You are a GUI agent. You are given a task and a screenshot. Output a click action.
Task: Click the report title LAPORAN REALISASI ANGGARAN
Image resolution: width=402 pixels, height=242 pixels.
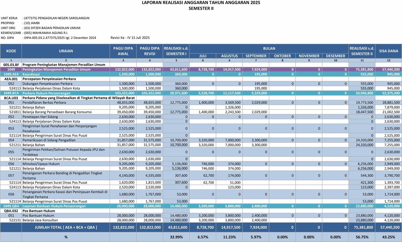pos(201,3)
